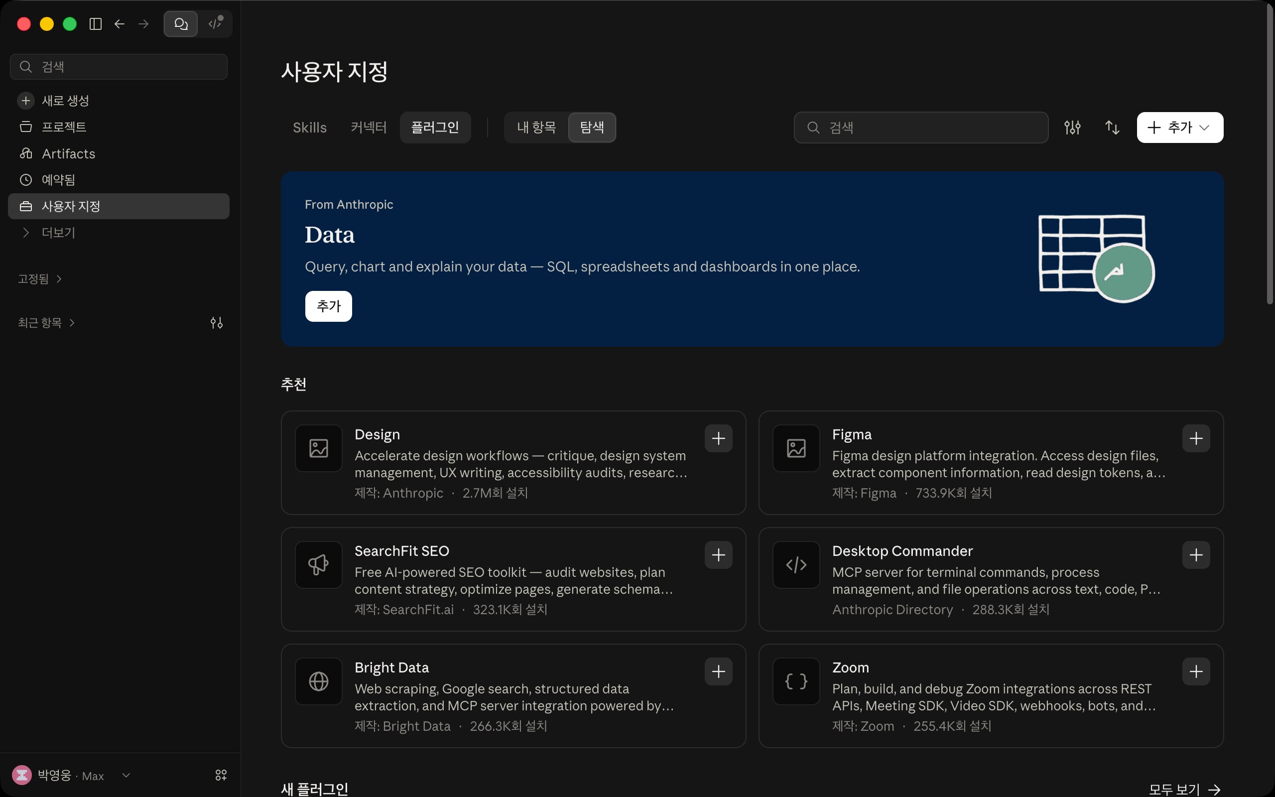The height and width of the screenshot is (797, 1275).
Task: Open 예약됨 scheduled items
Action: point(119,180)
